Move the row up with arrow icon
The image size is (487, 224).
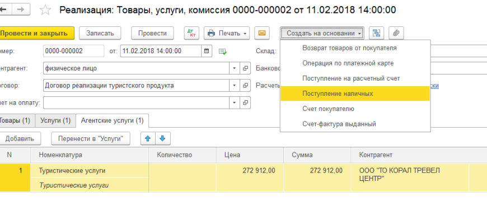click(x=148, y=138)
